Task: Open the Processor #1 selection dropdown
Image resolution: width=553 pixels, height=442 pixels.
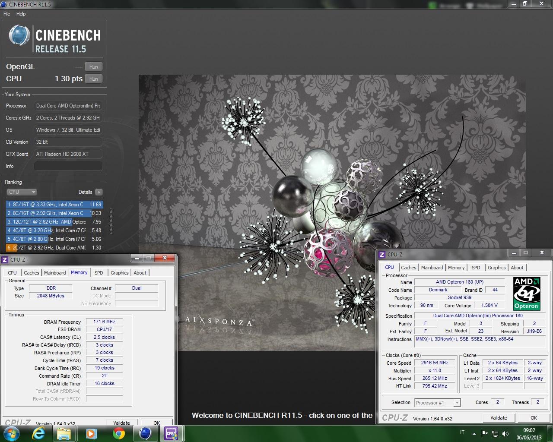Action: [438, 402]
